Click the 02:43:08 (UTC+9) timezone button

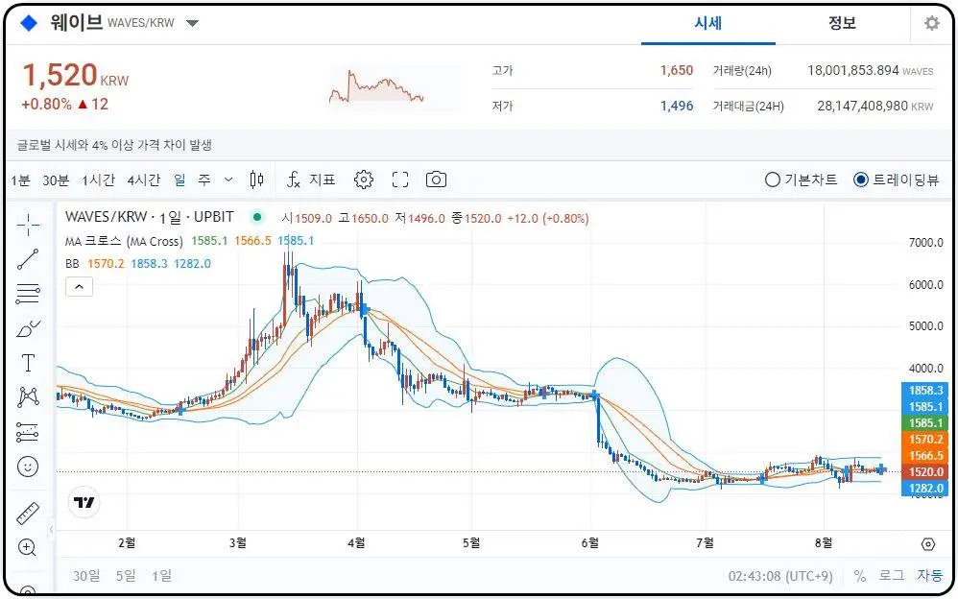pos(780,576)
